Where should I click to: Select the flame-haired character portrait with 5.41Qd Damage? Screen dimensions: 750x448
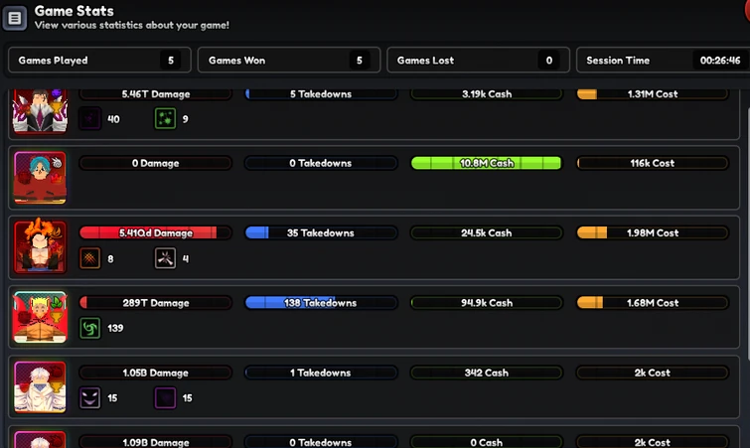tap(40, 247)
